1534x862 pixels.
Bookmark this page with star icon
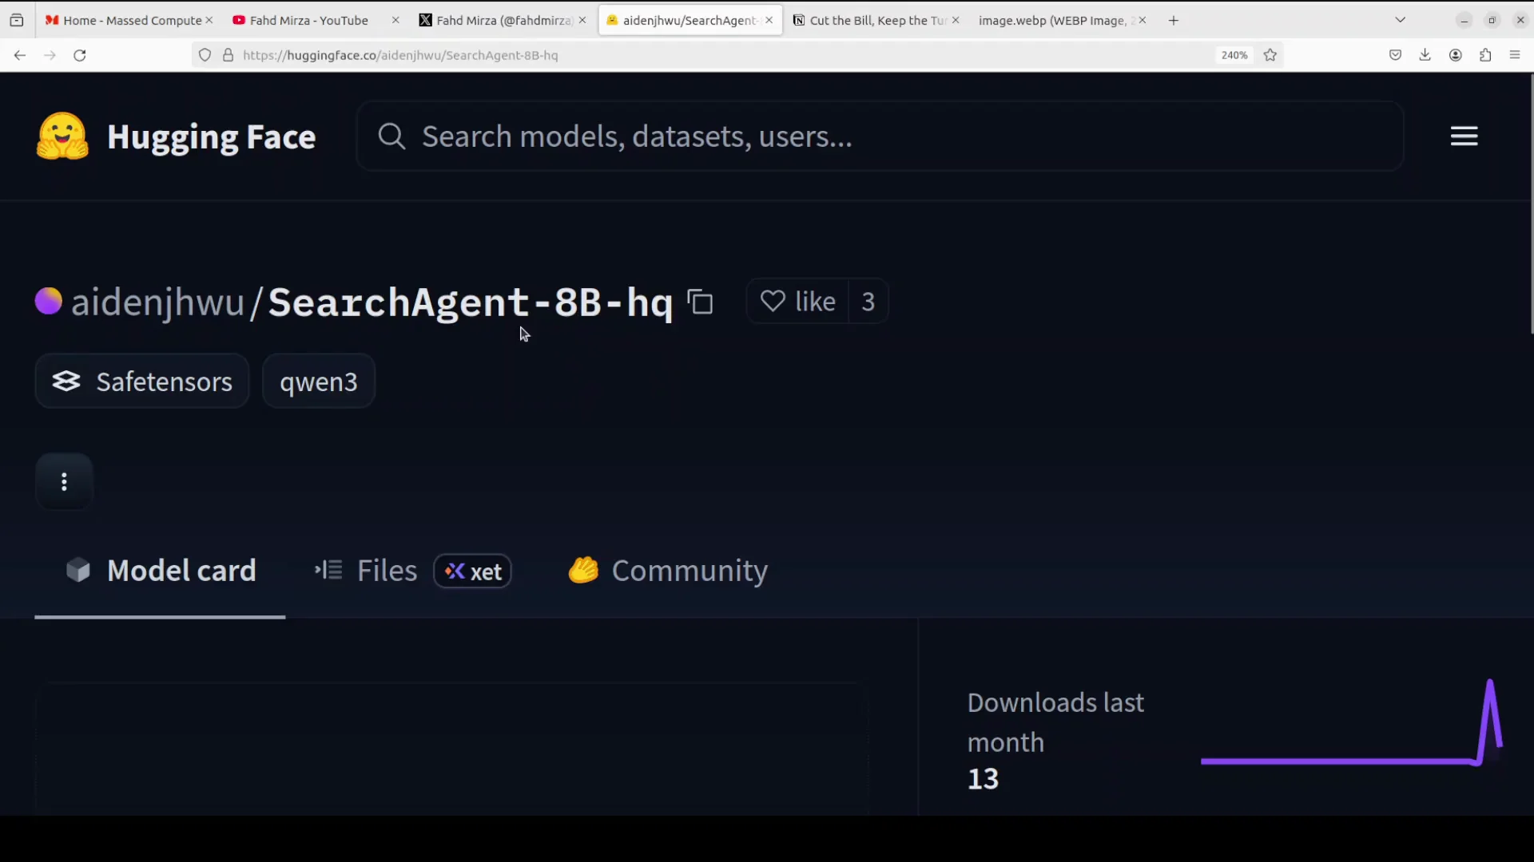(1270, 55)
